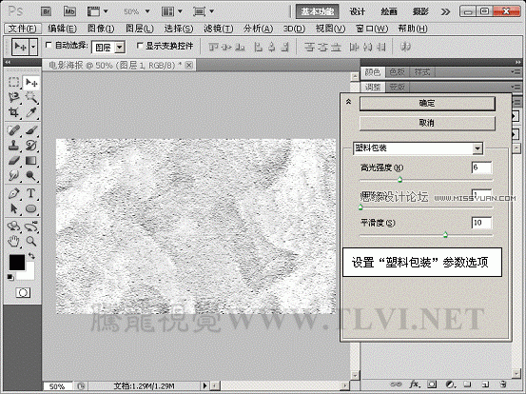Viewport: 526px width, 394px height.
Task: Click the 高光强度 value field
Action: click(x=481, y=167)
